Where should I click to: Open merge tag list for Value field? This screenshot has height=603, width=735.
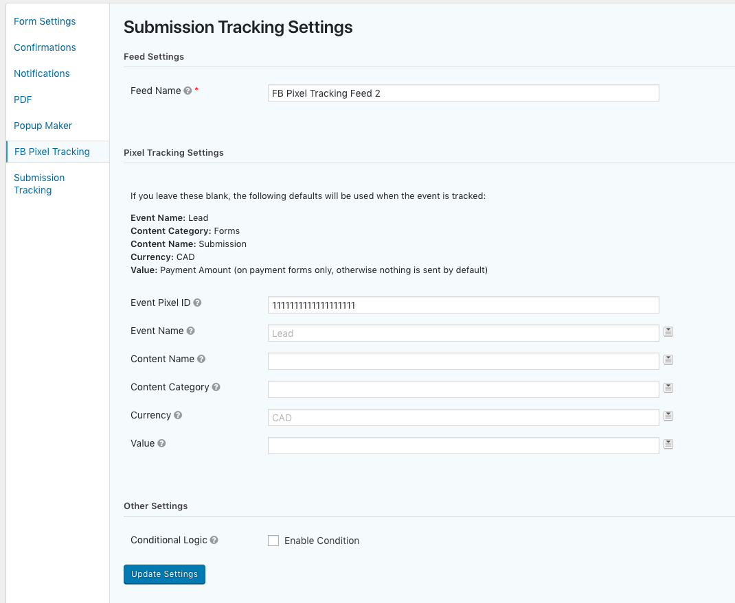click(668, 445)
